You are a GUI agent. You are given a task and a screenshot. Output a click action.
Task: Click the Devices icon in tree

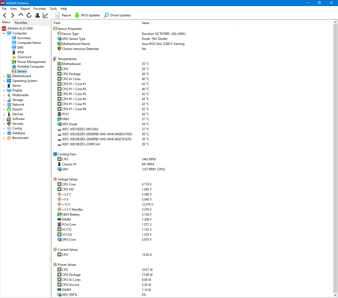(9, 114)
